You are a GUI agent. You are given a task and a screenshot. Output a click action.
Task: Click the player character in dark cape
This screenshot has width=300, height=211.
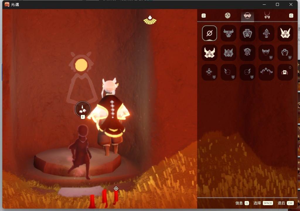click(110, 117)
